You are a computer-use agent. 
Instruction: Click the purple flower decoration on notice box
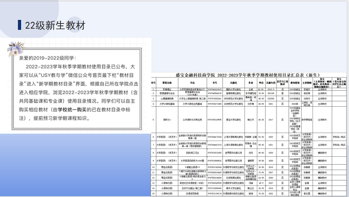(x=16, y=49)
